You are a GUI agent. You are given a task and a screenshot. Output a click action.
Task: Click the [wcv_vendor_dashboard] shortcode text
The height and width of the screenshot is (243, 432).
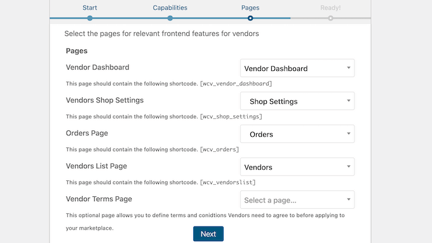pos(236,84)
